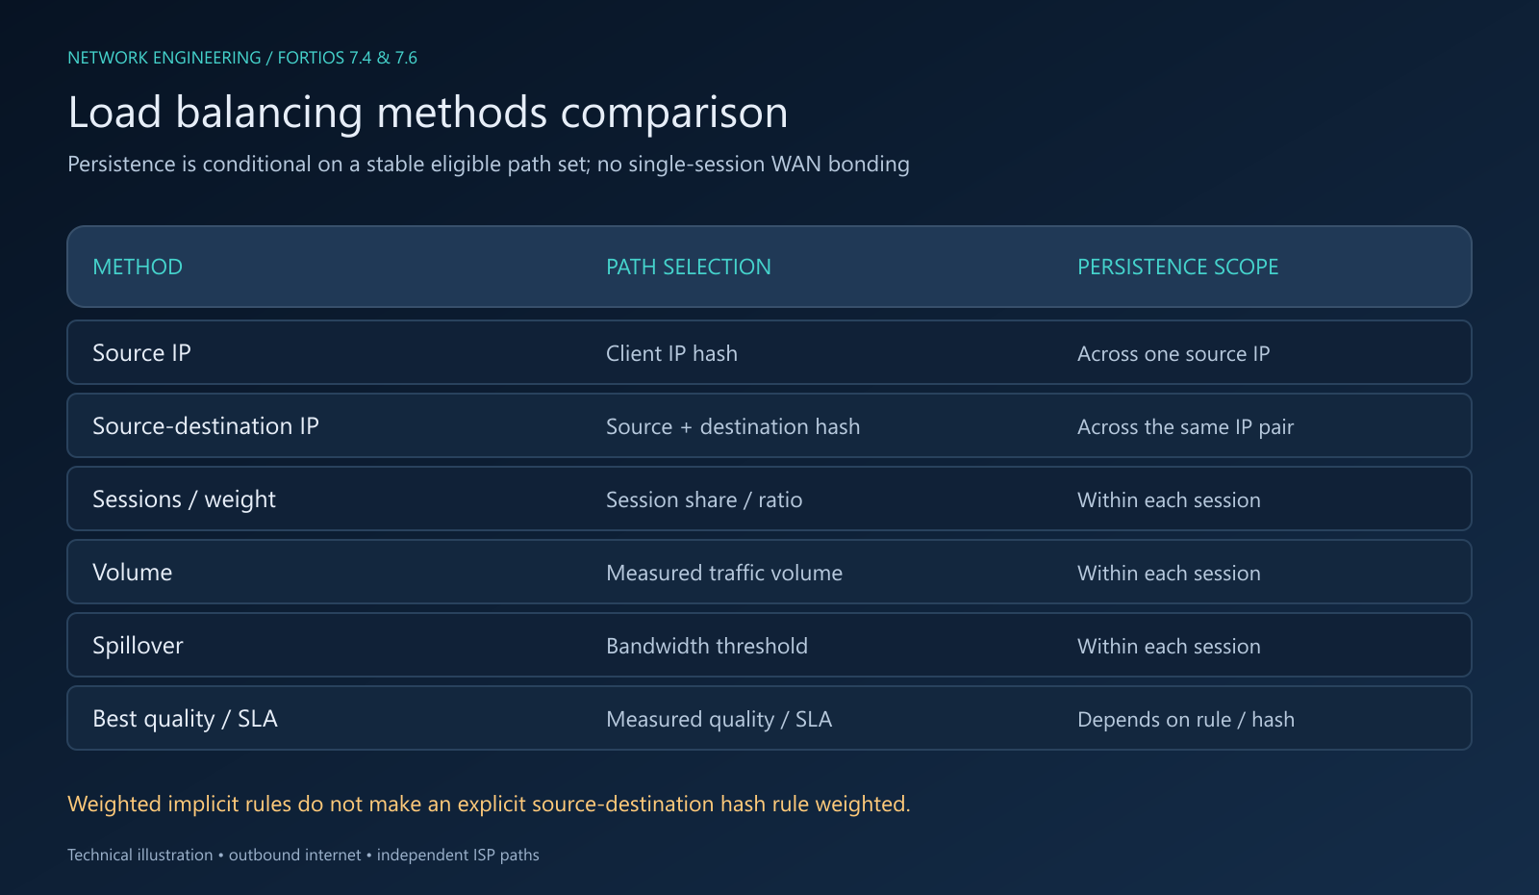
Task: Click the 'Measured traffic volume' cell
Action: 724,573
